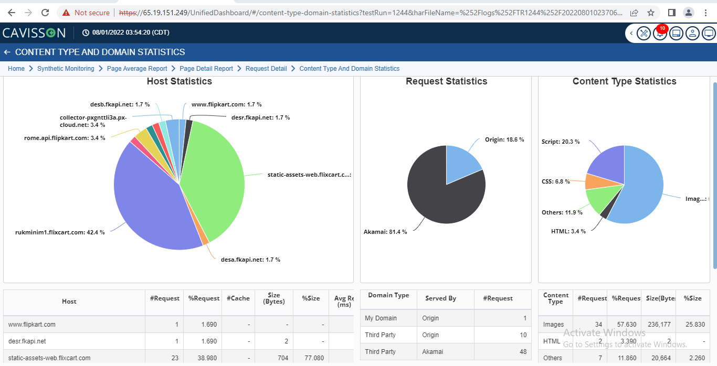The height and width of the screenshot is (366, 717).
Task: Sort by Content Type column header
Action: pos(556,298)
